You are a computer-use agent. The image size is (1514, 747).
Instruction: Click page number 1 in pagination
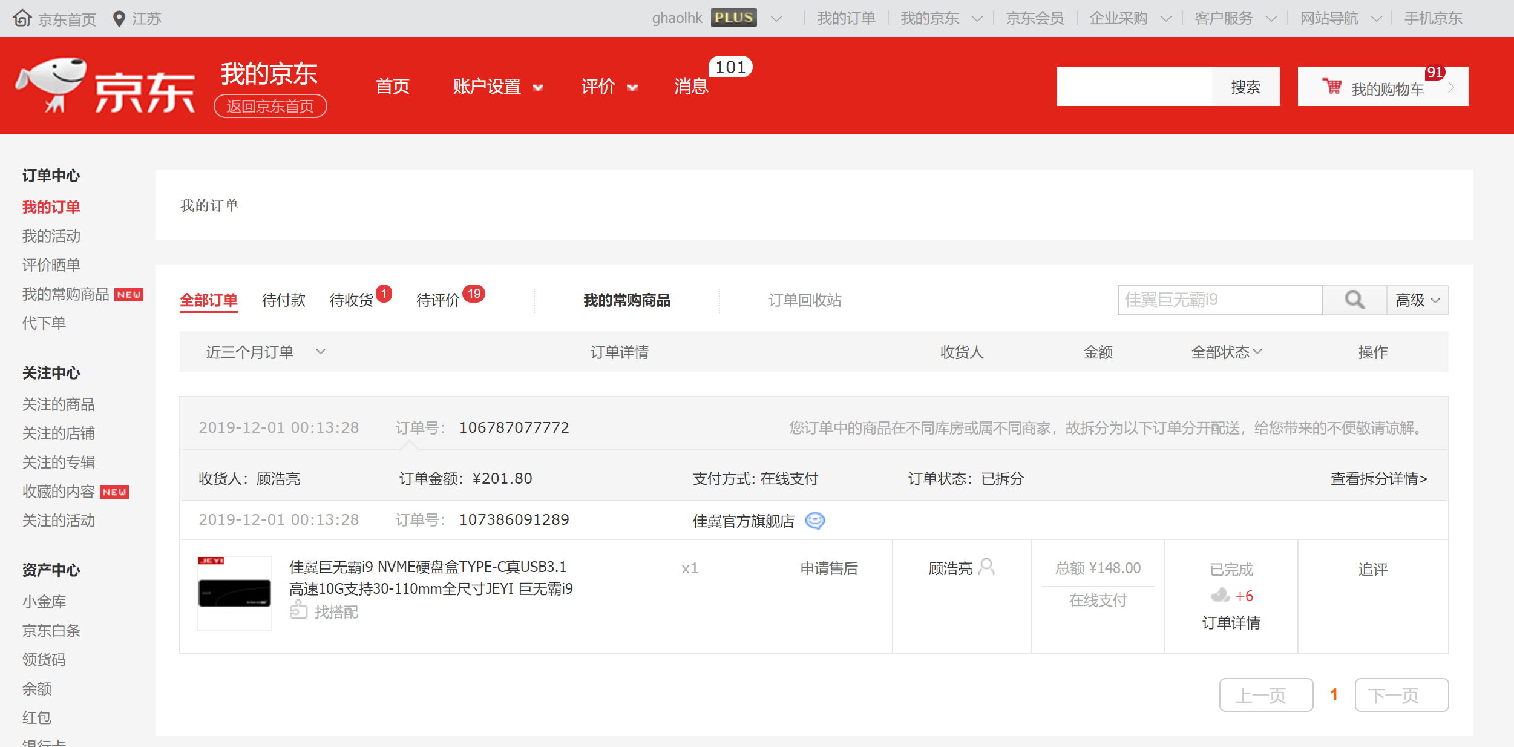[x=1334, y=695]
